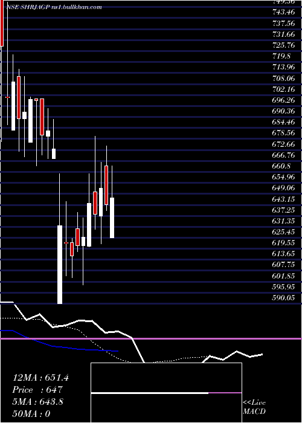Select the 613.65 price axis label
The image size is (302, 423).
pyautogui.click(x=283, y=254)
